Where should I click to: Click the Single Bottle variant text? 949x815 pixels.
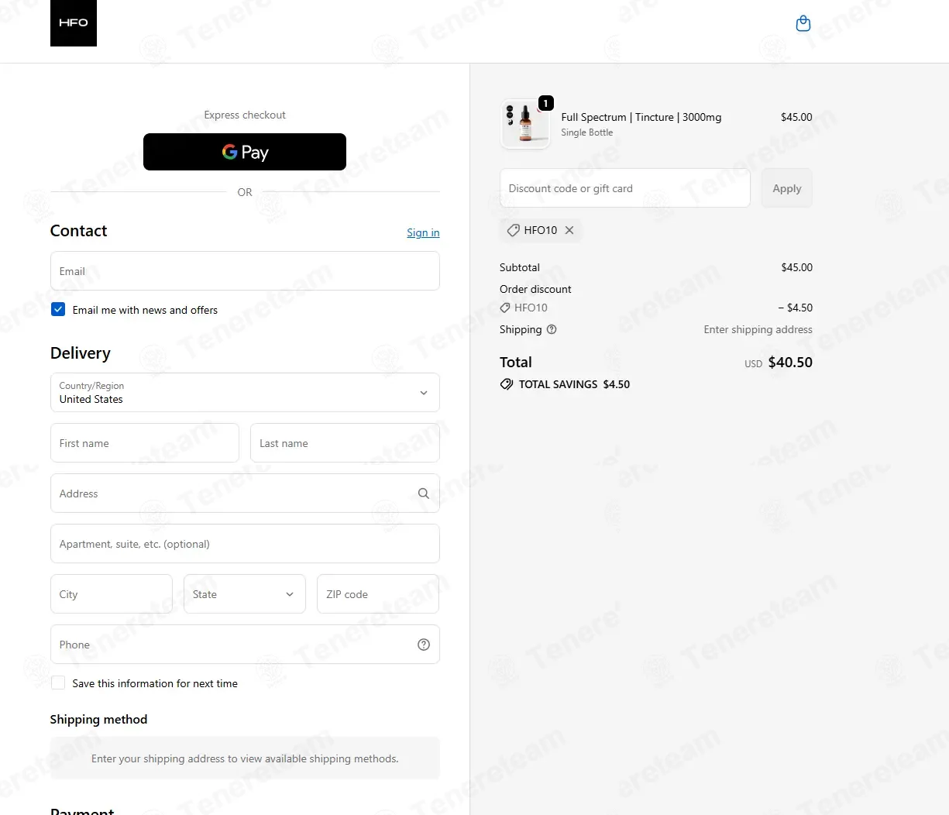(x=587, y=132)
